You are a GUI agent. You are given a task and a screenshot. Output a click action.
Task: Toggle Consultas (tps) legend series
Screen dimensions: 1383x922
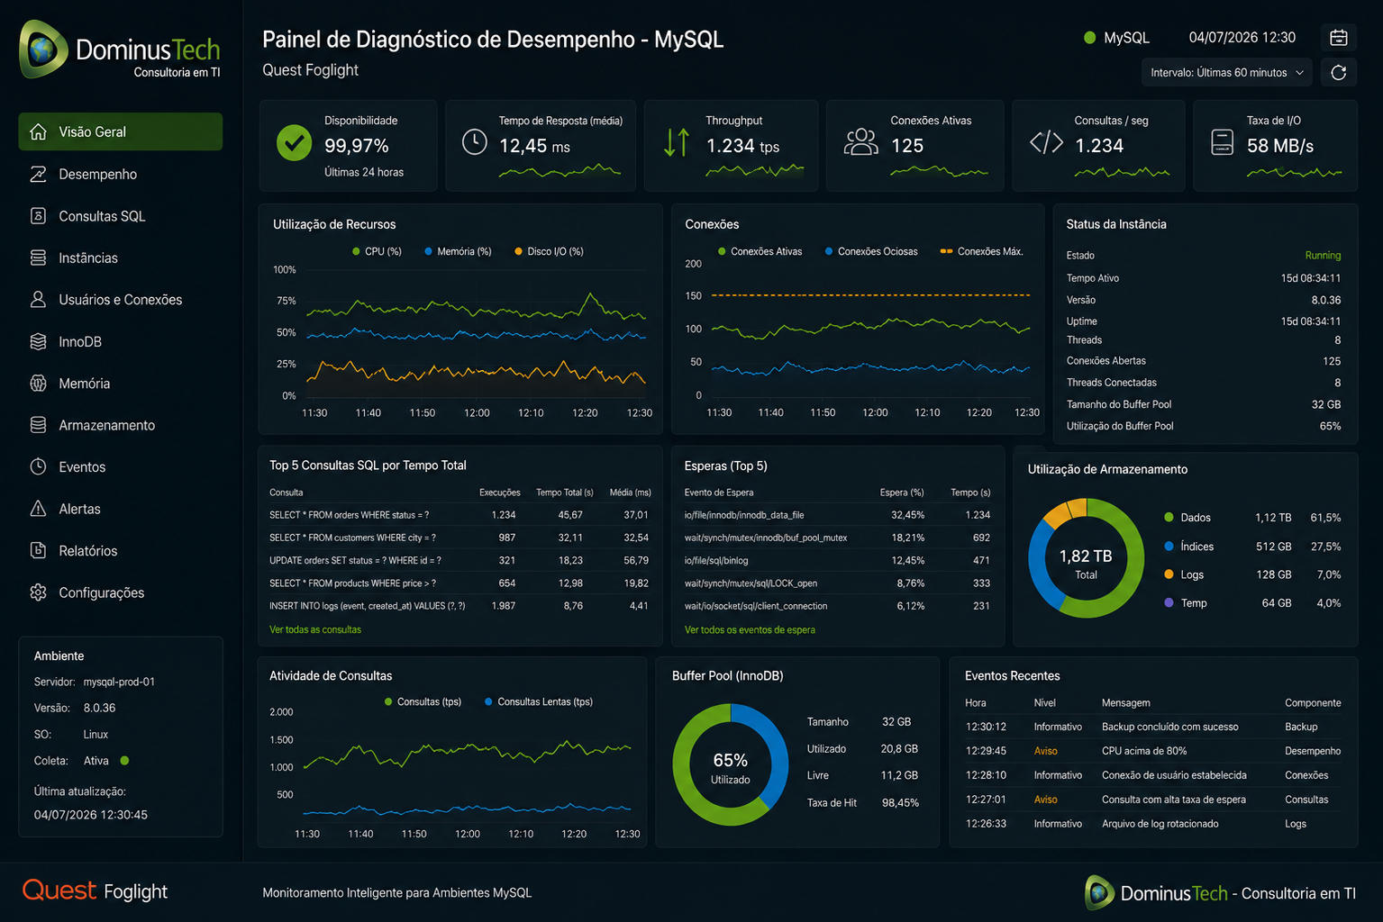(423, 701)
